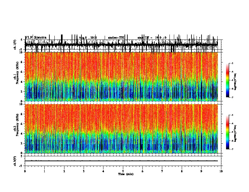Screen dimensions: 249x192
Task: Click the "6" kHz tick on ch.2 frequency axis
Action: tap(22, 124)
